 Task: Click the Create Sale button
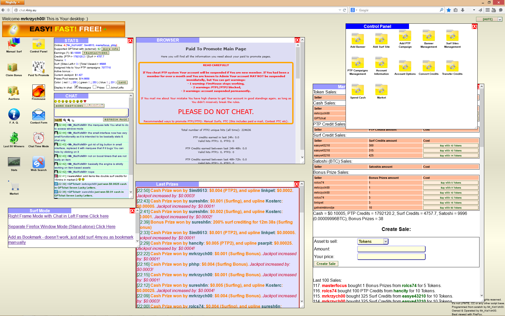click(326, 264)
